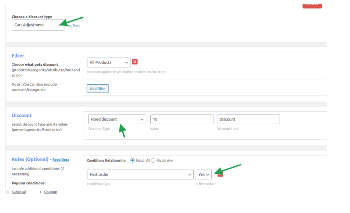Viewport: 350px width, 213px height.
Task: Click the Subtotal popular condition link
Action: [x=19, y=192]
